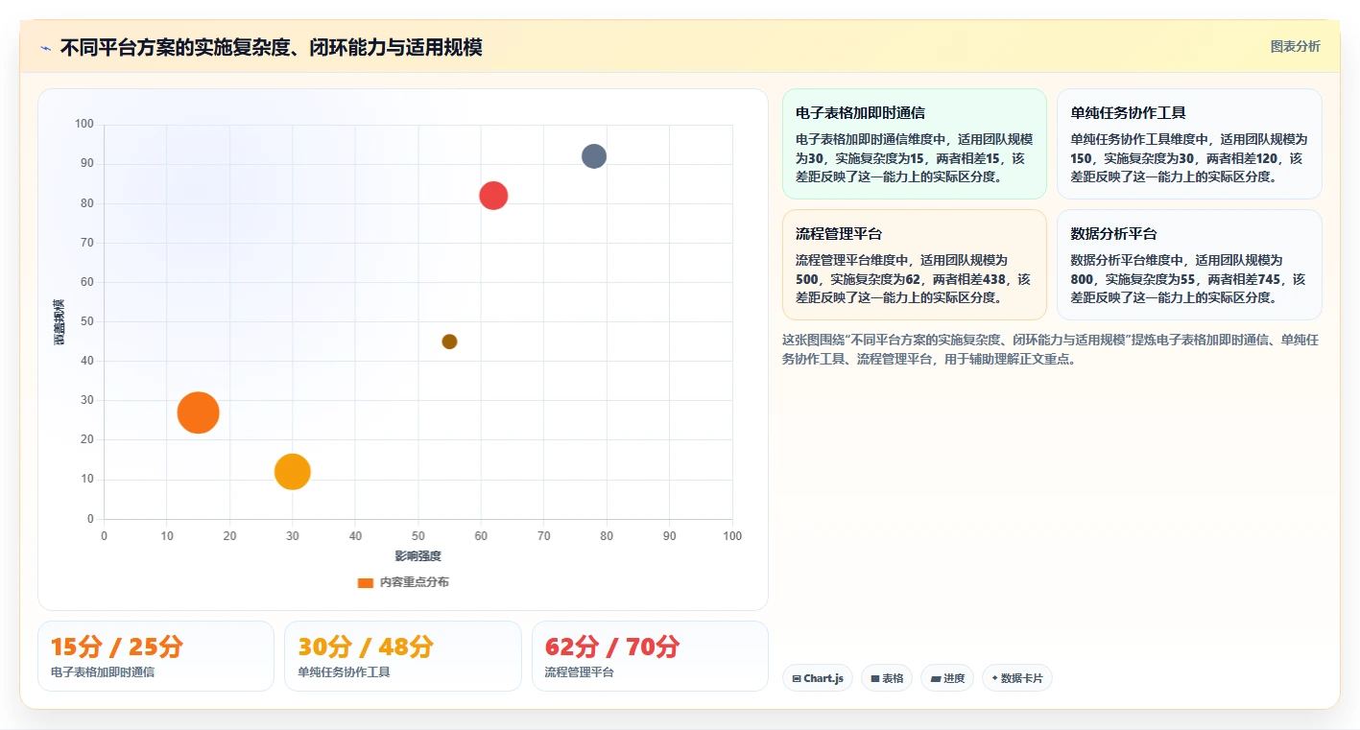
Task: Click the summary paragraph starting 这张图围绕
Action: (1051, 349)
